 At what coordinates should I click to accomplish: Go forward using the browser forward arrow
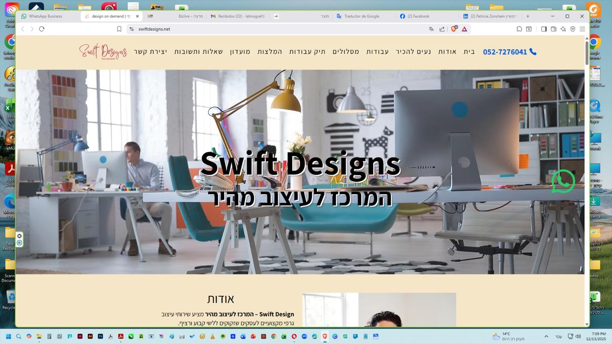point(32,29)
